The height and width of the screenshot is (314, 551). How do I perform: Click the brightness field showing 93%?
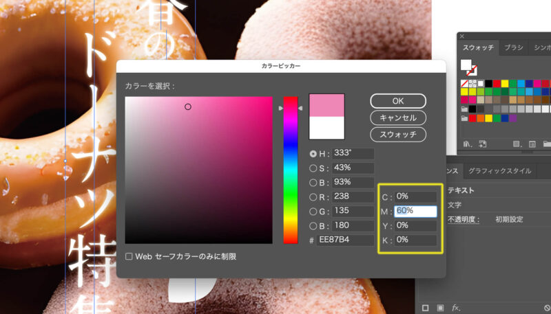[x=353, y=182]
